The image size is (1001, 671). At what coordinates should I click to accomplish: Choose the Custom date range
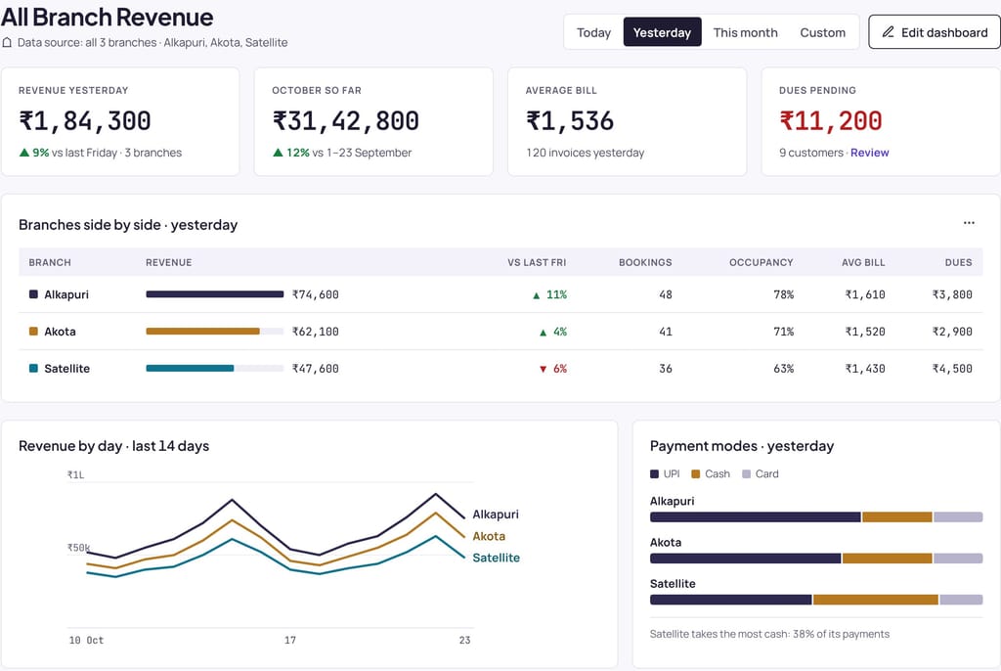[x=822, y=32]
